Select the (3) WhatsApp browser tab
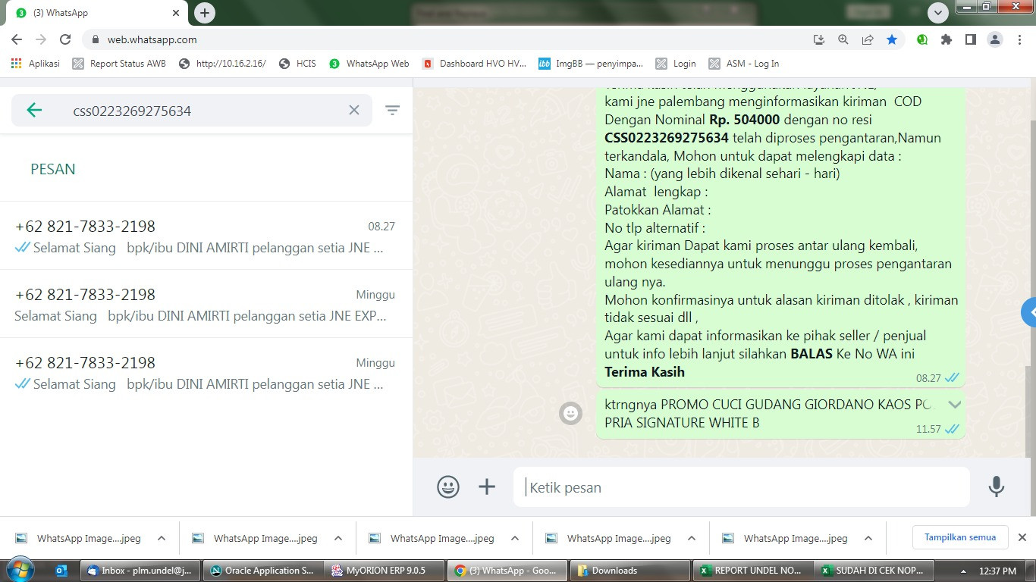 point(99,13)
